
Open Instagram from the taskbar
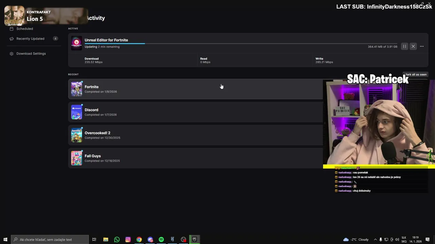128,240
